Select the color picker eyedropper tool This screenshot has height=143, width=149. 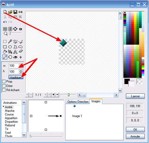[x=10, y=42]
